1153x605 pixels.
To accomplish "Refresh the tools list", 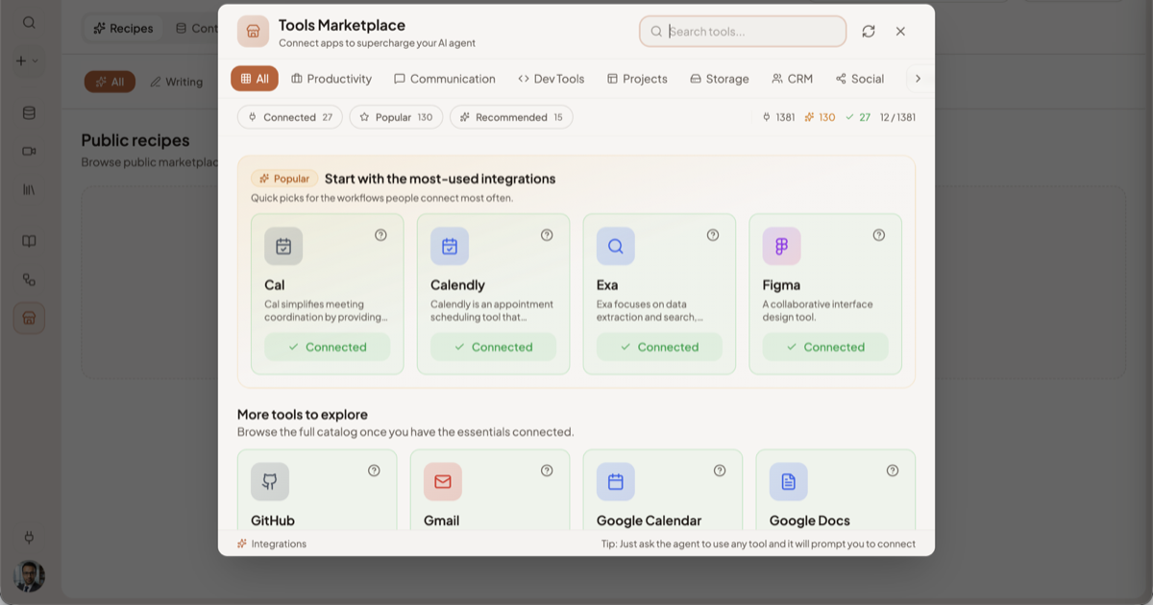I will tap(869, 32).
